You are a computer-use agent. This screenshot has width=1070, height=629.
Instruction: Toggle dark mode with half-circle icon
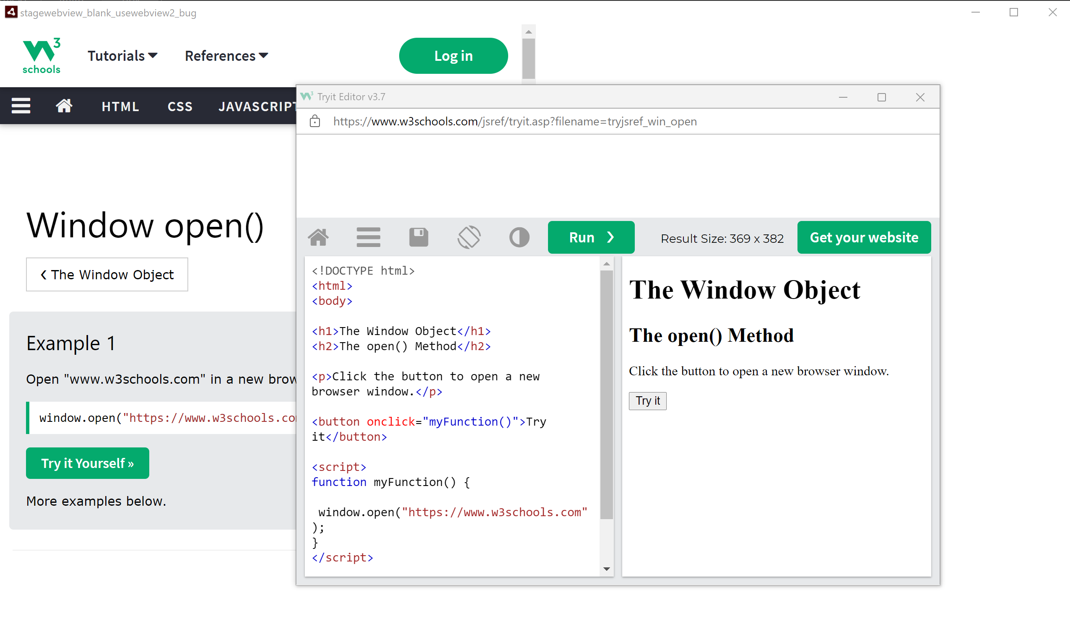tap(519, 237)
